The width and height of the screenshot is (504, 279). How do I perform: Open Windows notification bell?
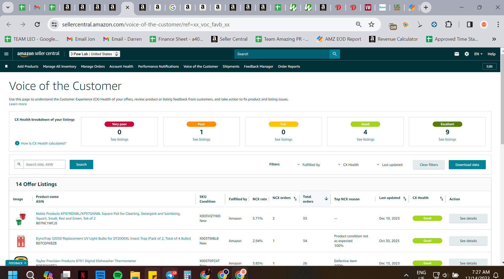(496, 275)
